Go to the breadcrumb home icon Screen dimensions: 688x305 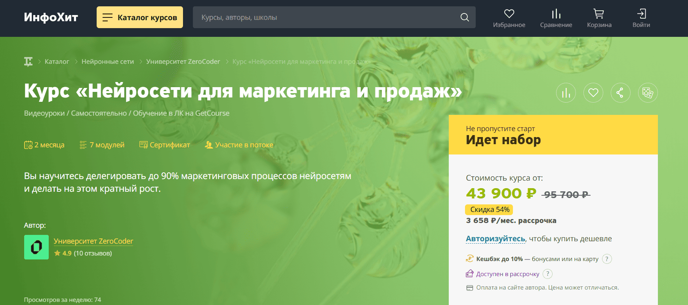click(28, 62)
